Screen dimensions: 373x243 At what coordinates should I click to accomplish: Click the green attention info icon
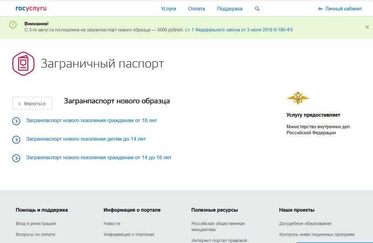[x=13, y=24]
